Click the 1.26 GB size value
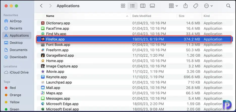This screenshot has width=236, height=112. coord(193,55)
